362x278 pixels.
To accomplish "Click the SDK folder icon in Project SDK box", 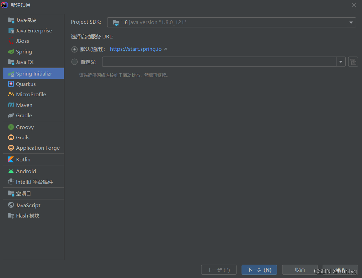I will (x=116, y=22).
